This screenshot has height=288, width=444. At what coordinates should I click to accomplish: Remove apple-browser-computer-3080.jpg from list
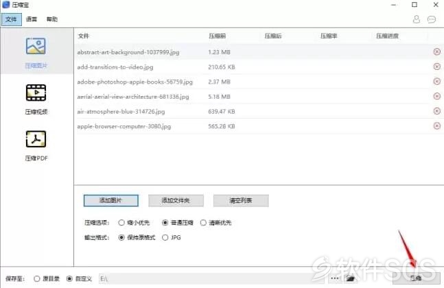click(437, 125)
